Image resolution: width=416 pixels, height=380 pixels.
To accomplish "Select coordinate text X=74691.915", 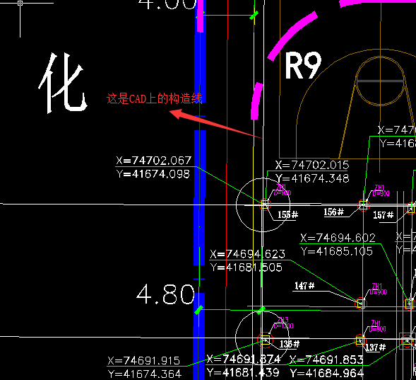I will [x=144, y=361].
